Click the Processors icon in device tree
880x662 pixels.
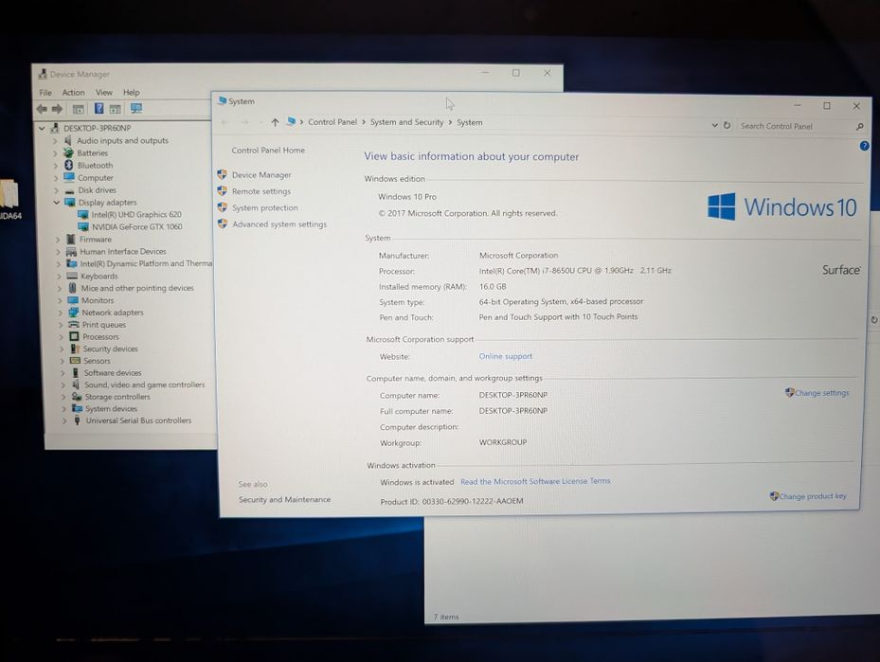pos(74,336)
